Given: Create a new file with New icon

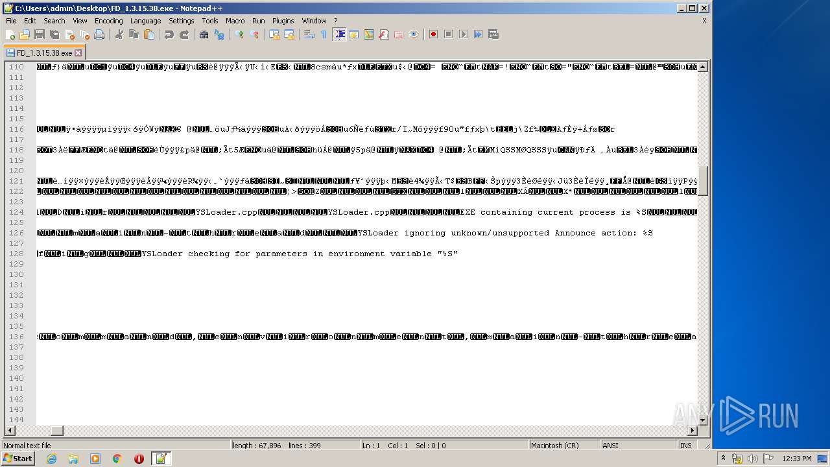Looking at the screenshot, I should pyautogui.click(x=10, y=34).
